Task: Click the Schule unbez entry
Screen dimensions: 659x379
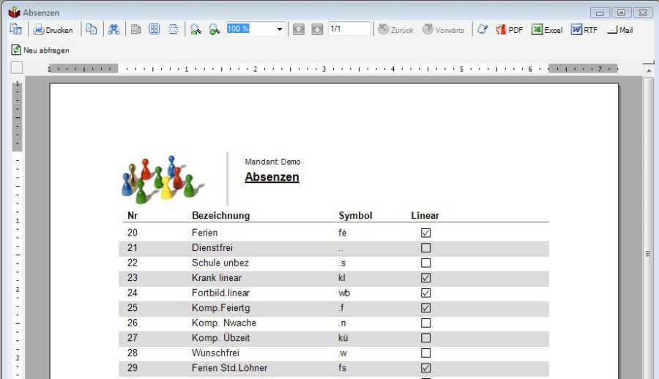Action: 220,263
